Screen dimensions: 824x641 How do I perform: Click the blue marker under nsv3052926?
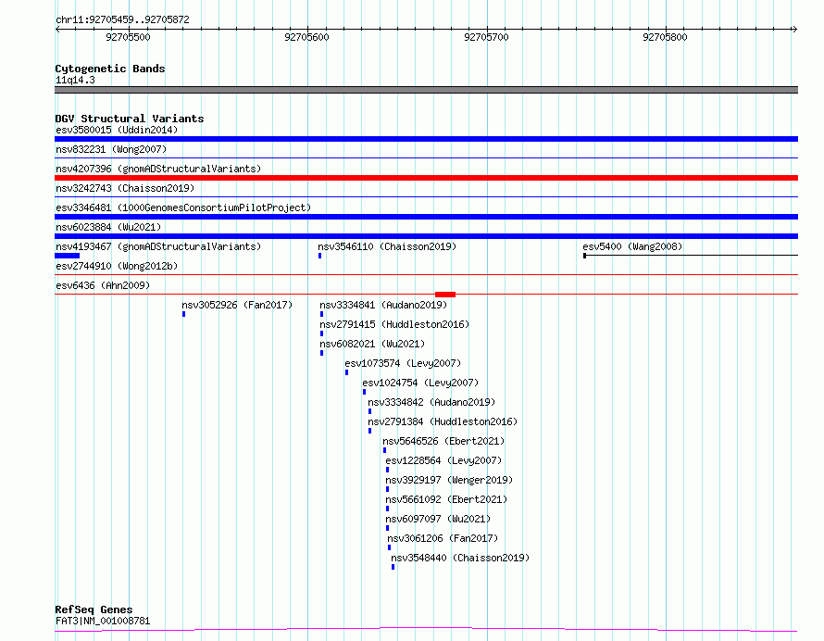coord(184,314)
